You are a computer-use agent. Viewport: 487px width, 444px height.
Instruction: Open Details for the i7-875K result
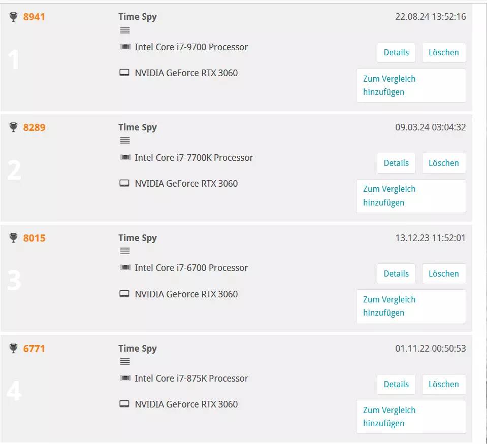(396, 385)
